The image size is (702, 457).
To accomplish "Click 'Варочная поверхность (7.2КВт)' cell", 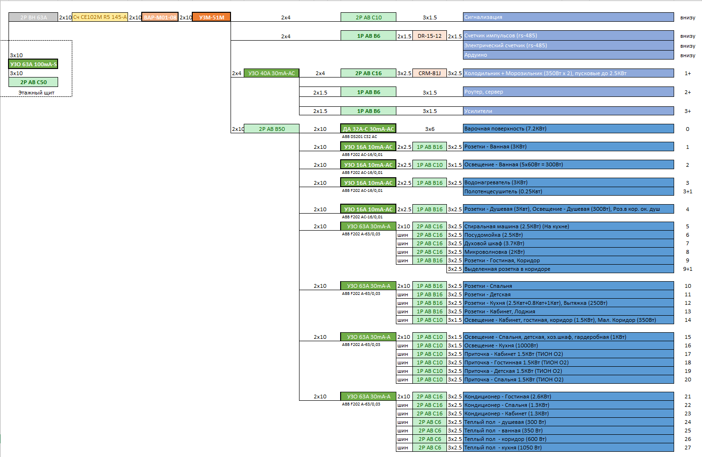I will (x=569, y=129).
